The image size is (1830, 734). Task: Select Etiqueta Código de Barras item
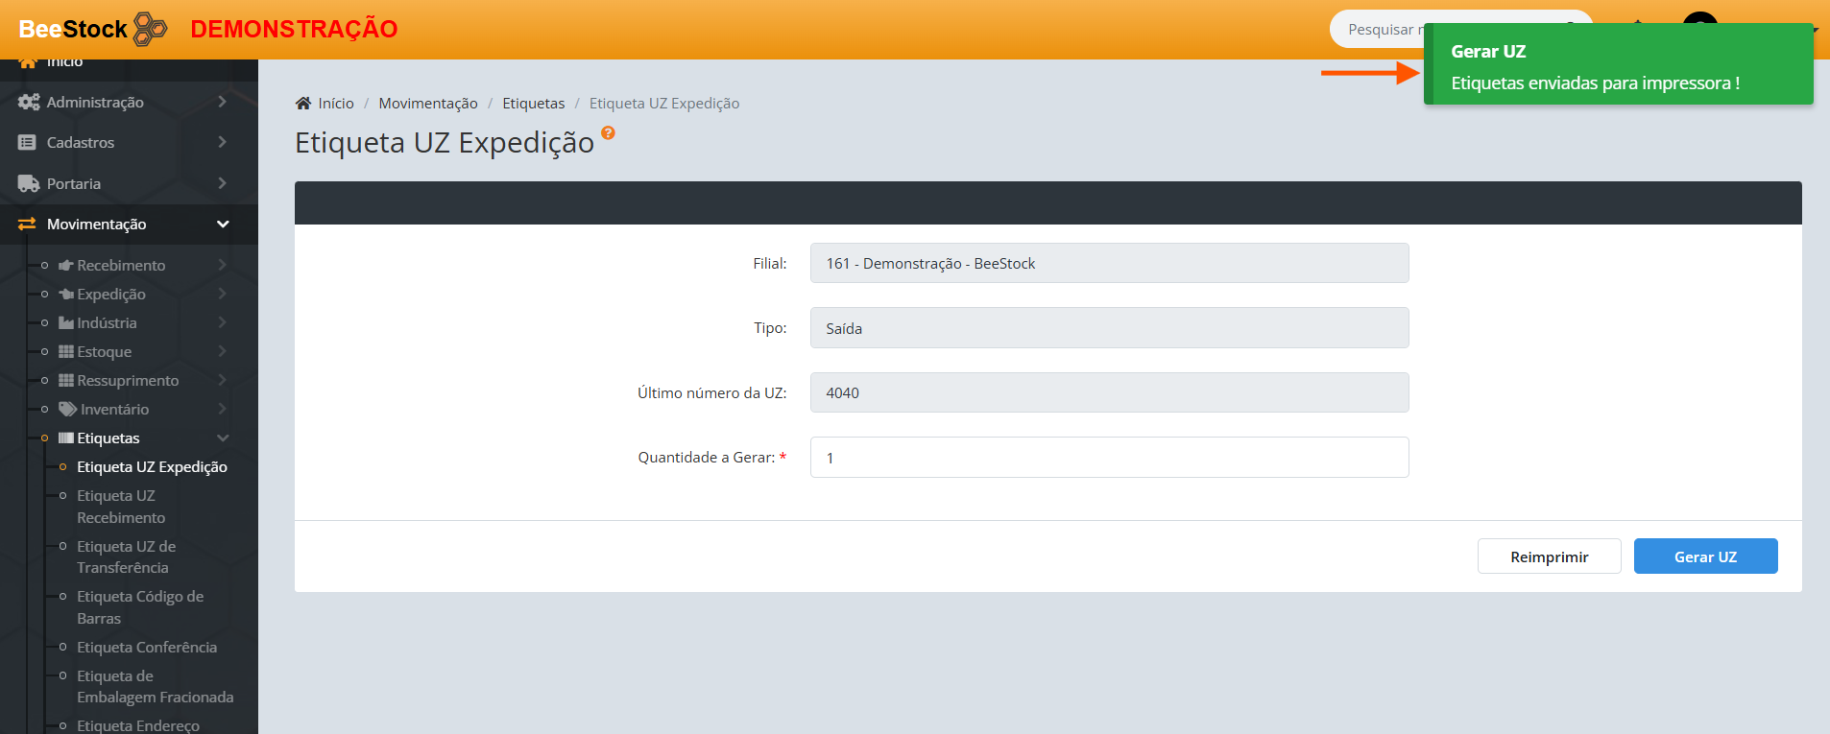coord(139,607)
